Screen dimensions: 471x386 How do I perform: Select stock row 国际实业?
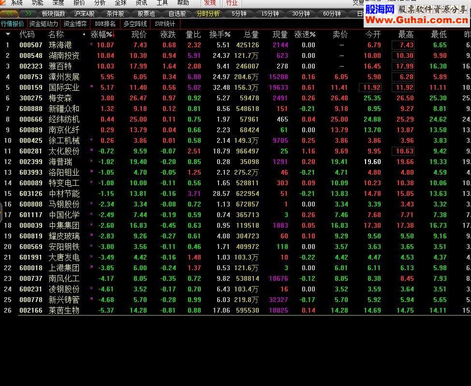(x=235, y=87)
